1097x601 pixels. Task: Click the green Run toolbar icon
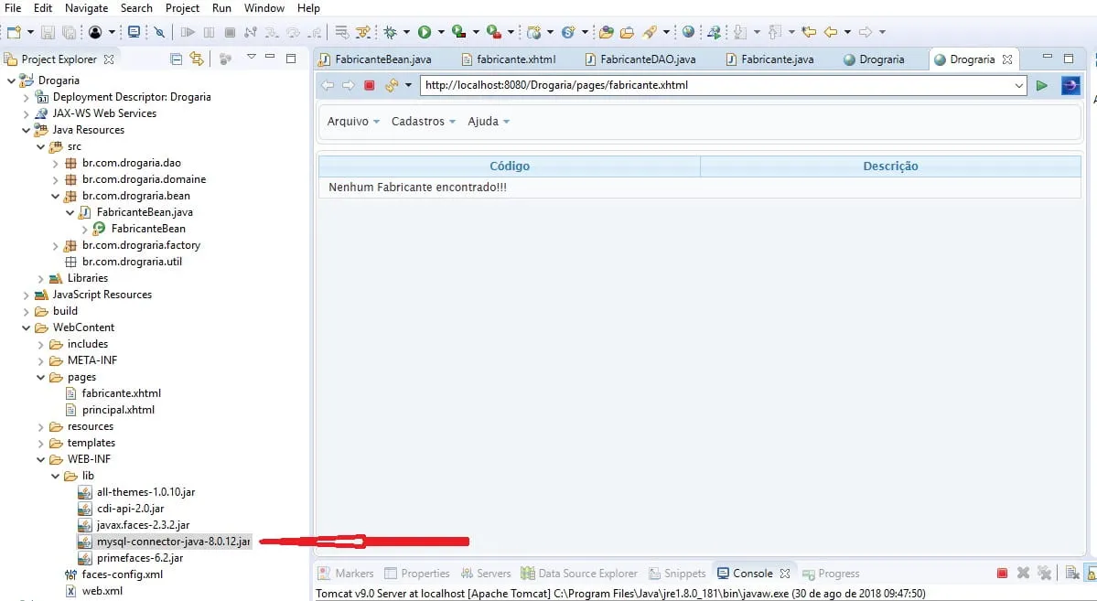click(x=424, y=31)
